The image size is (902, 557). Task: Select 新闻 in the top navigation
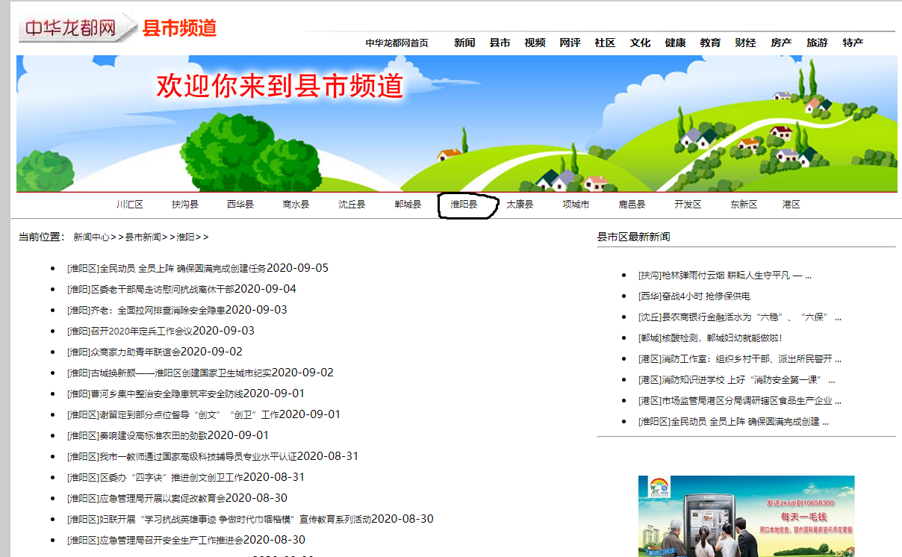(x=464, y=43)
